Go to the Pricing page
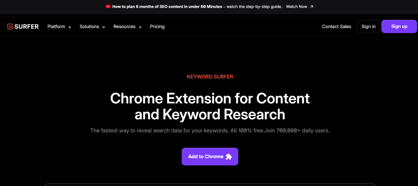Viewport: 418px width, 186px height. point(157,27)
